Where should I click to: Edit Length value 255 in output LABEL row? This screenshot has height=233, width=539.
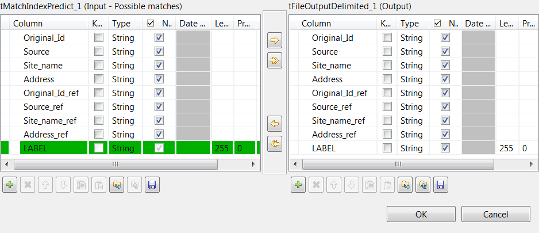pyautogui.click(x=506, y=148)
